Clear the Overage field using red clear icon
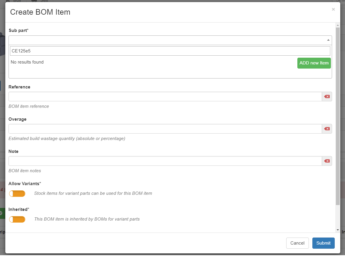345x256 pixels. click(327, 129)
